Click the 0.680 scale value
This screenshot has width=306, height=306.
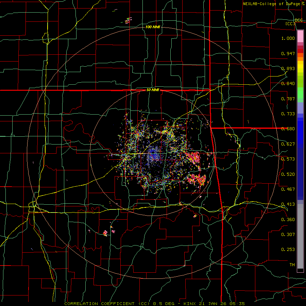point(288,129)
